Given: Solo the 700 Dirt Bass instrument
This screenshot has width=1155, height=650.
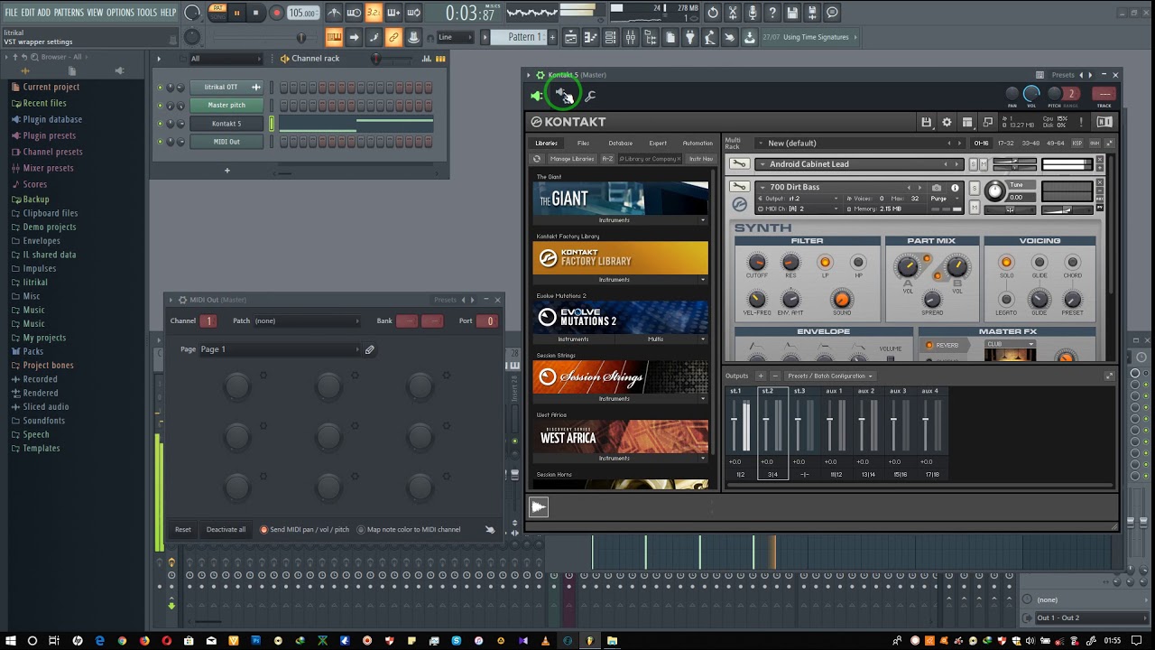Looking at the screenshot, I should coord(974,188).
